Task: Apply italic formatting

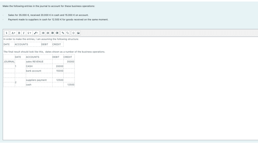Action: pyautogui.click(x=24, y=33)
